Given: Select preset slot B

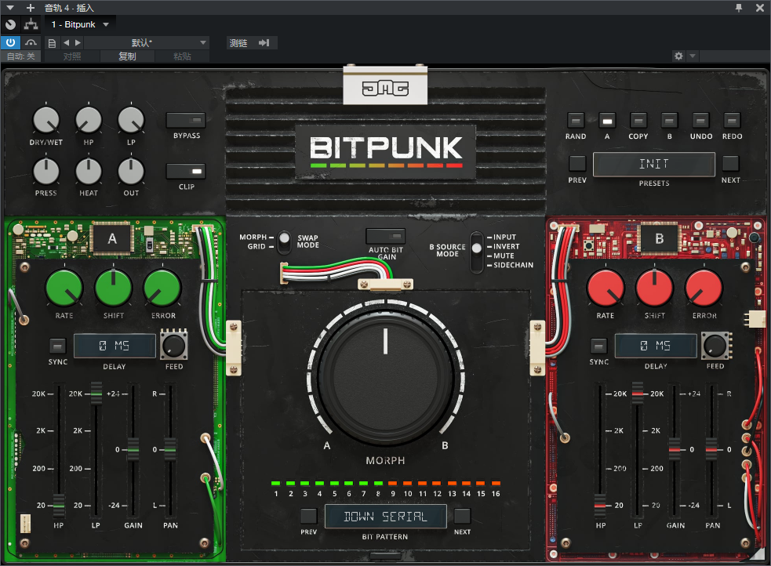Looking at the screenshot, I should pos(669,121).
